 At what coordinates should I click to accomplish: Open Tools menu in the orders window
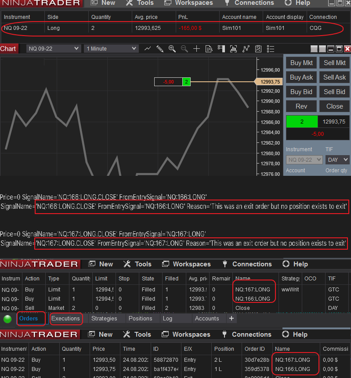138,264
